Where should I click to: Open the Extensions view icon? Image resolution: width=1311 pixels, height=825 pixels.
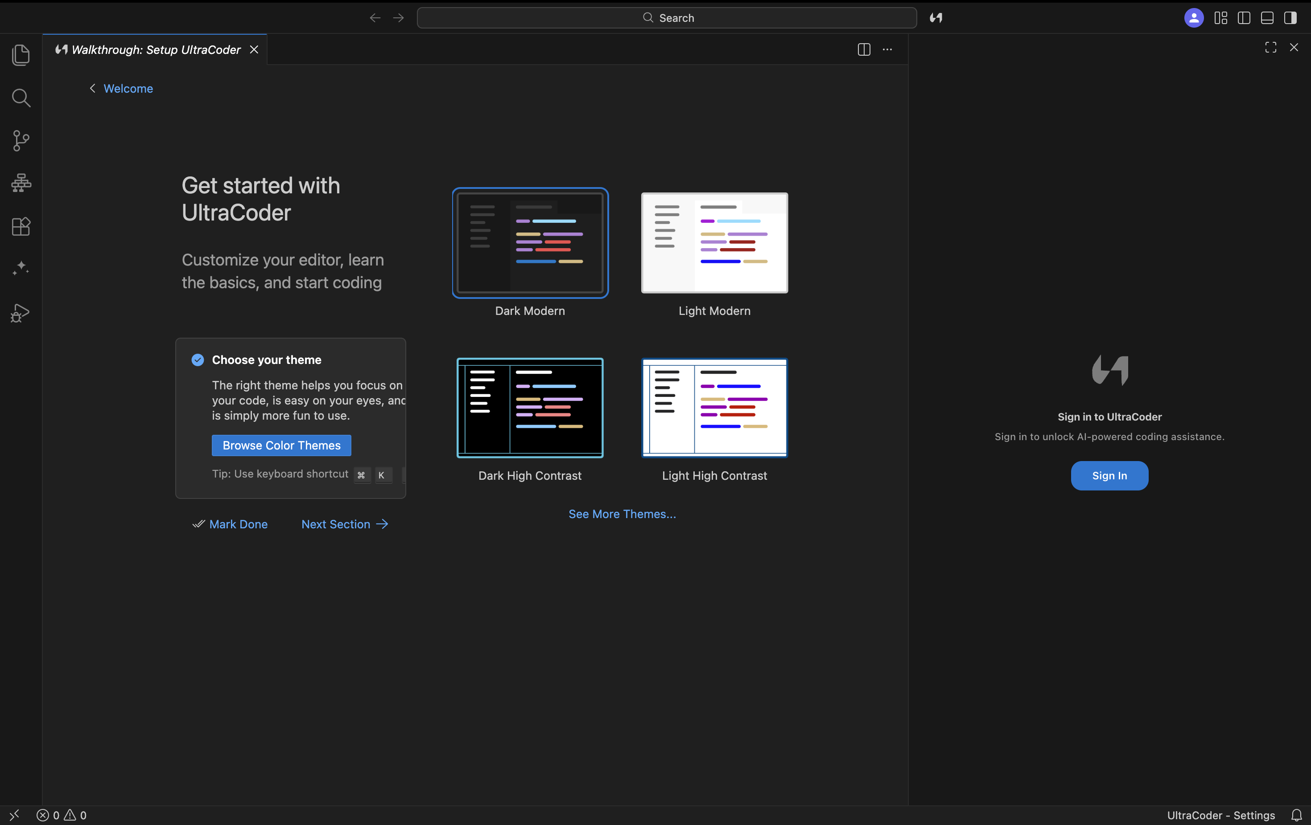(21, 226)
